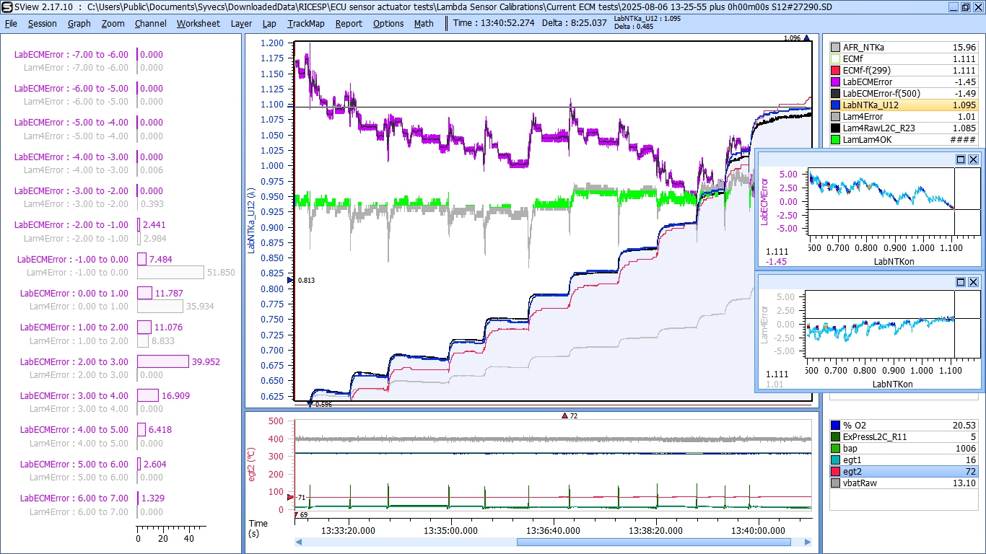986x554 pixels.
Task: Click the green LamLam4OK color swatch
Action: pyautogui.click(x=836, y=140)
